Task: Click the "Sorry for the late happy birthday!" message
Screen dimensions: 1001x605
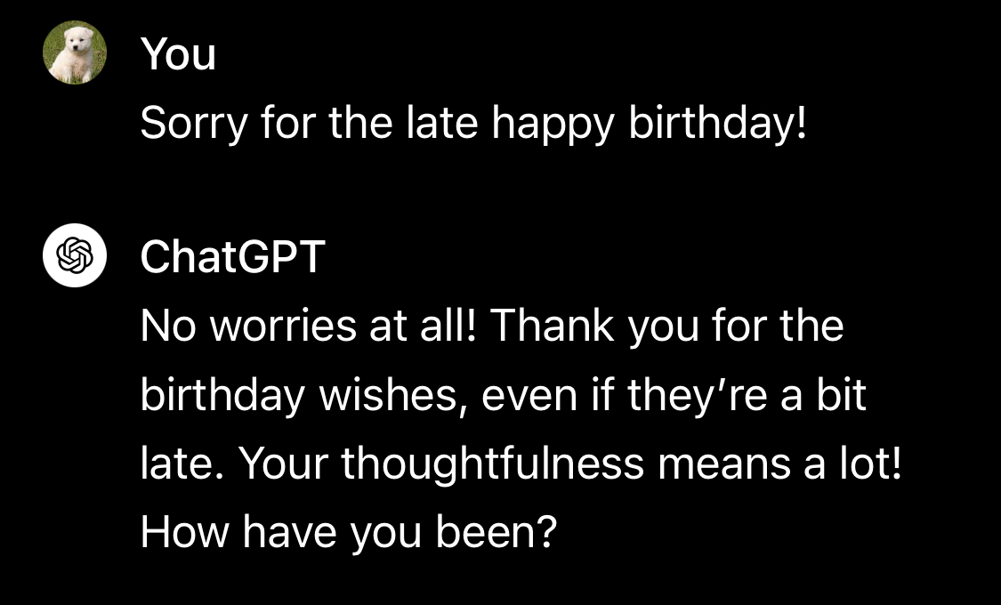Action: [473, 123]
